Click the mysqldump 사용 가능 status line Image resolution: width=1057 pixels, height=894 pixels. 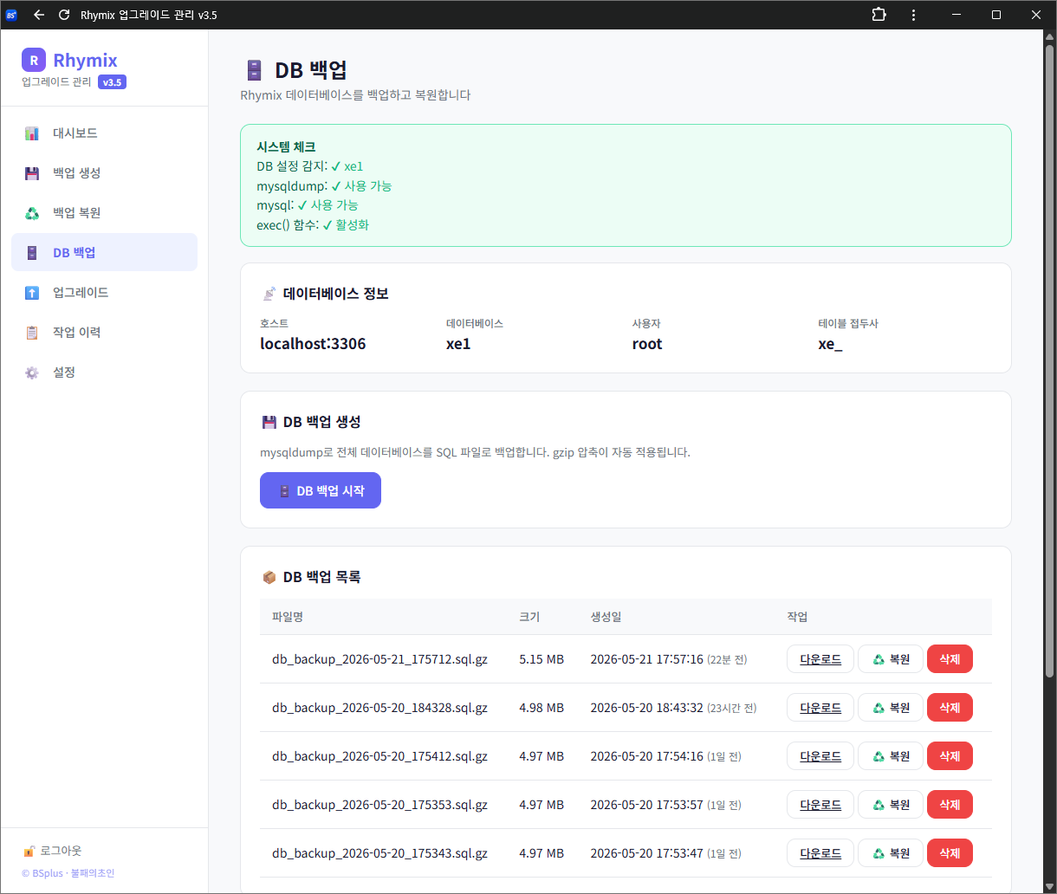[324, 186]
